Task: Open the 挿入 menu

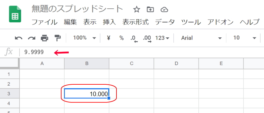Action: [x=109, y=22]
